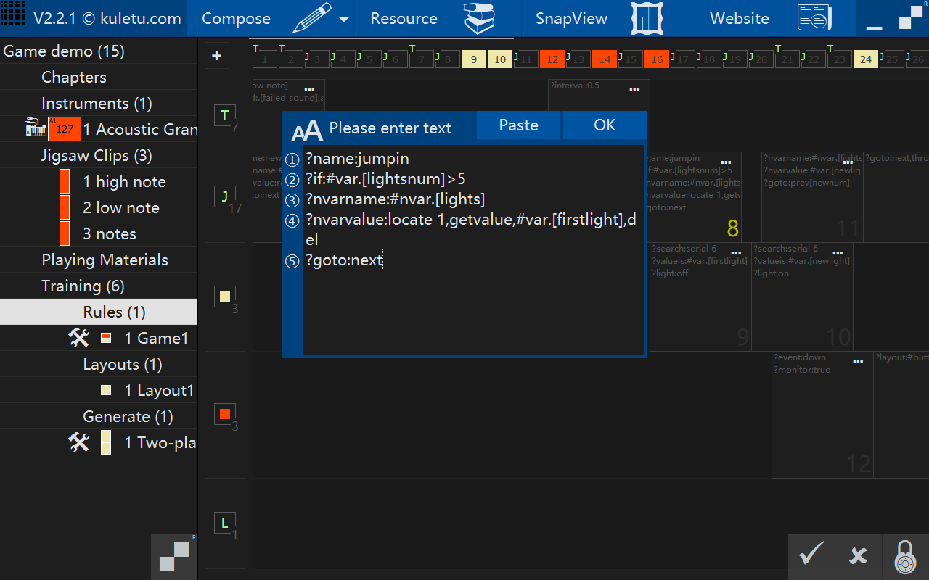Click the Website news icon

click(814, 18)
